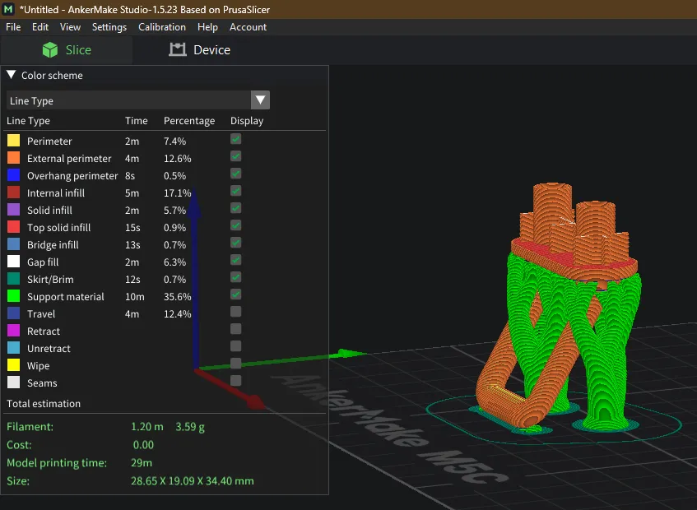Click the filament weight 3.59 g
697x510 pixels.
pyautogui.click(x=190, y=427)
